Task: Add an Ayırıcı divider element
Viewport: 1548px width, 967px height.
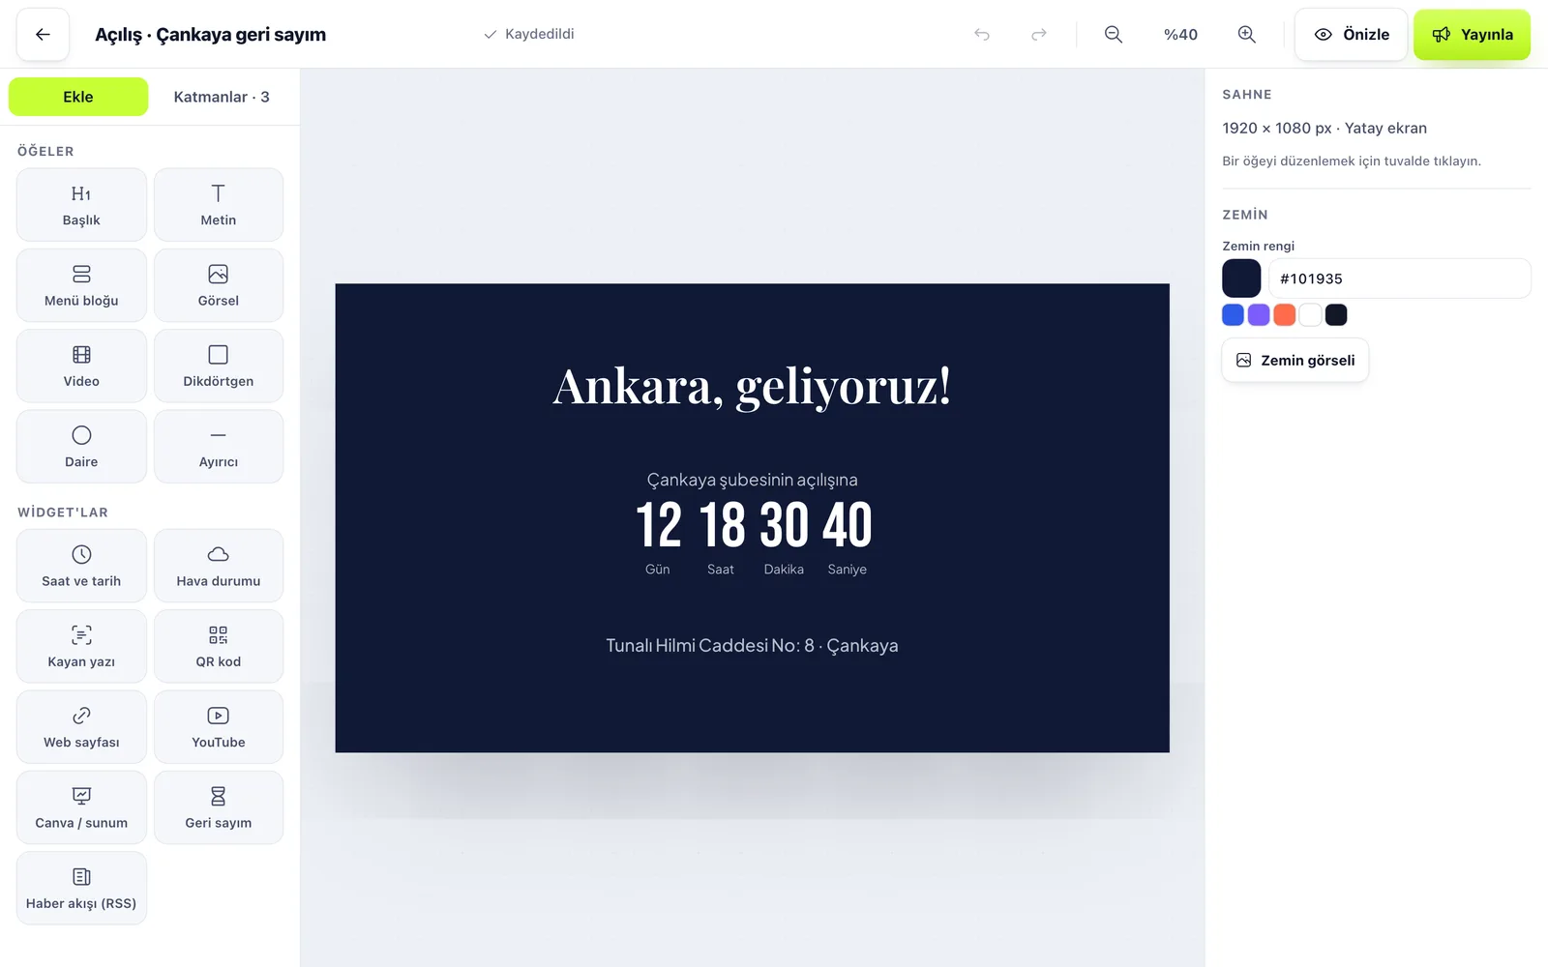Action: [219, 447]
